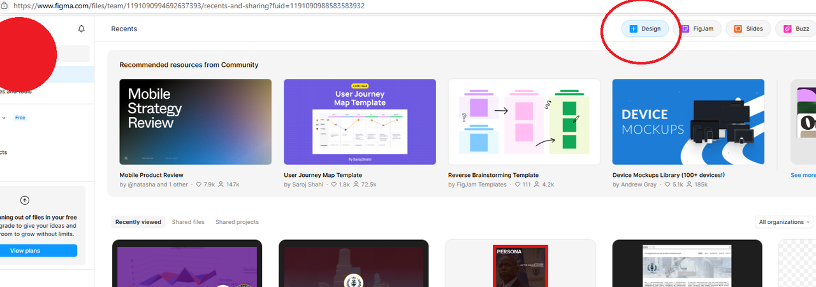Open the All organizations dropdown
The width and height of the screenshot is (816, 287).
pos(784,222)
